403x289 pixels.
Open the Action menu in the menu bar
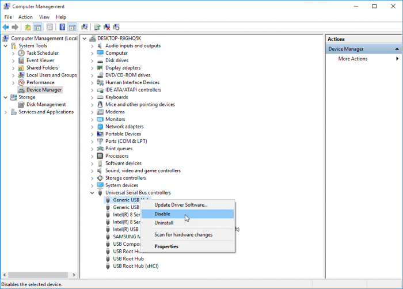25,17
